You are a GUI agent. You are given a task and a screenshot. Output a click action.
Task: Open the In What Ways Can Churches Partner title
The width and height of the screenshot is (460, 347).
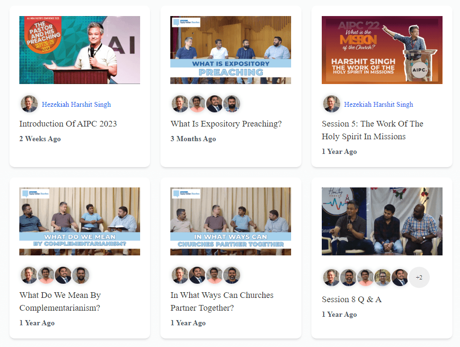click(222, 301)
